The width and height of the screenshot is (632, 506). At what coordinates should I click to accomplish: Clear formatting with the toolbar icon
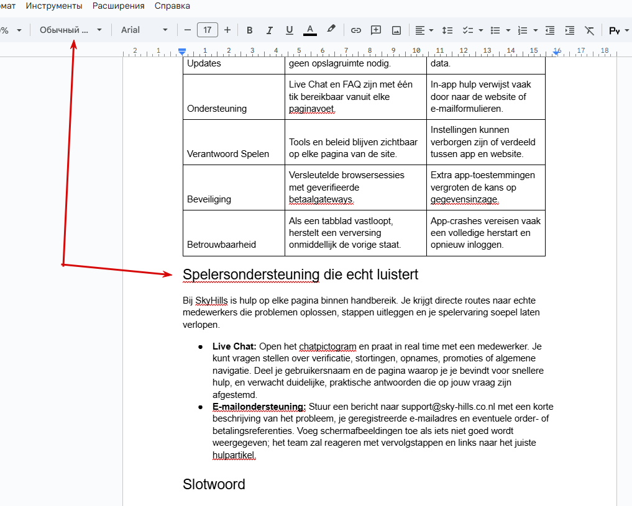click(x=589, y=30)
